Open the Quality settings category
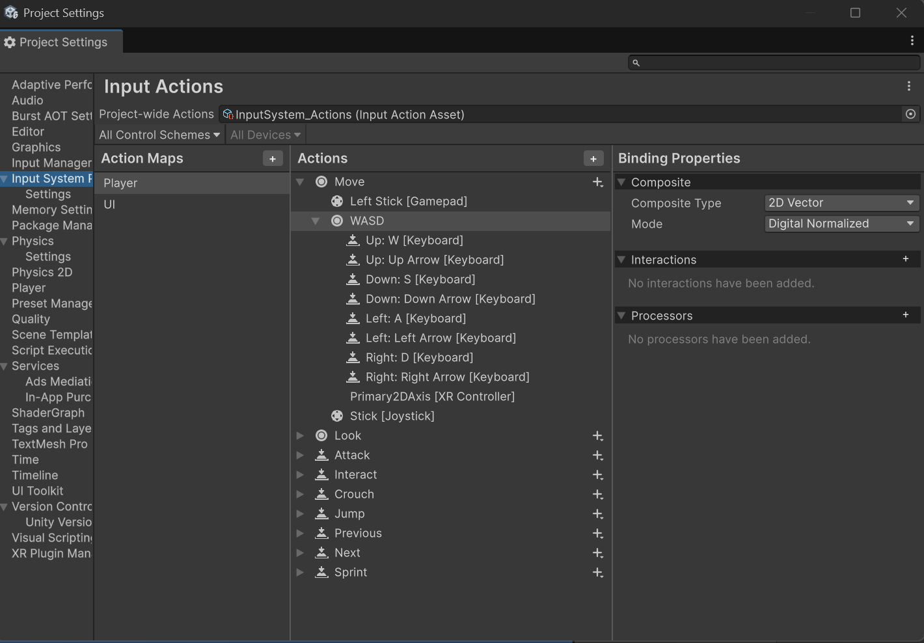The height and width of the screenshot is (643, 924). 31,320
